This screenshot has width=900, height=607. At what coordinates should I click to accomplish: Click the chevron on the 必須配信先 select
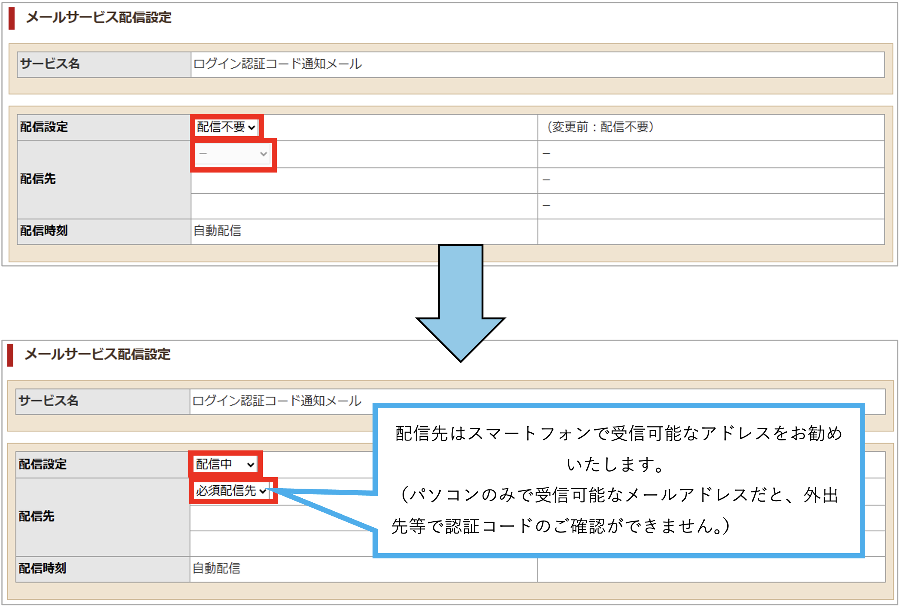click(x=263, y=491)
